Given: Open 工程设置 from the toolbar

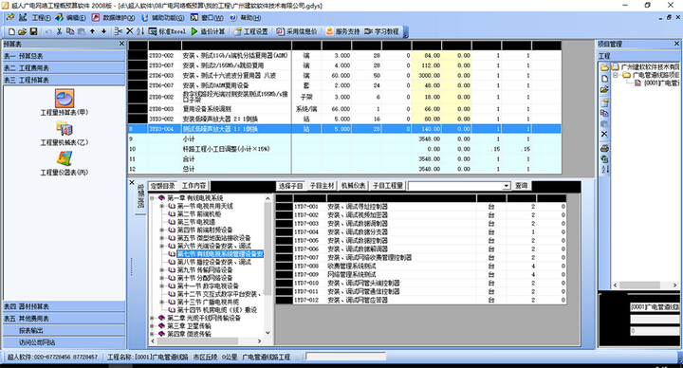Looking at the screenshot, I should (x=250, y=31).
